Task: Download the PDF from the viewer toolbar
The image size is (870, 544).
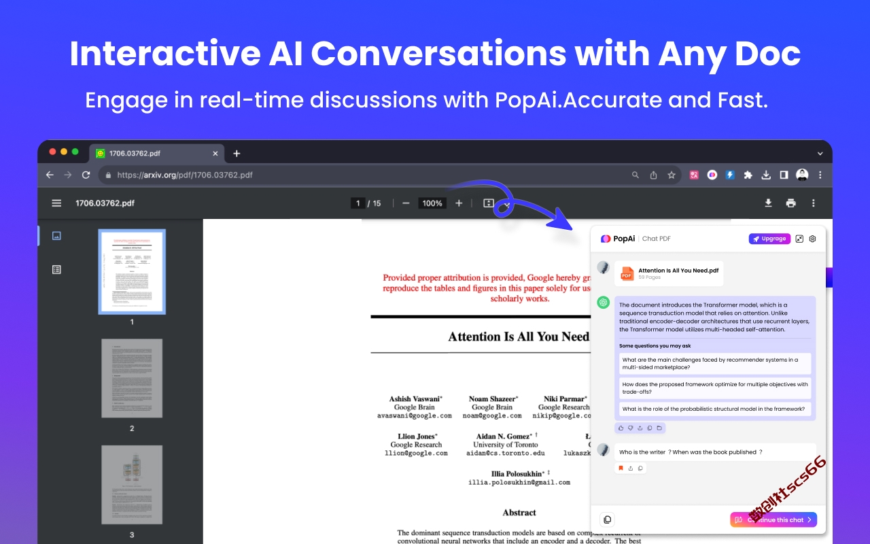Action: [x=768, y=203]
